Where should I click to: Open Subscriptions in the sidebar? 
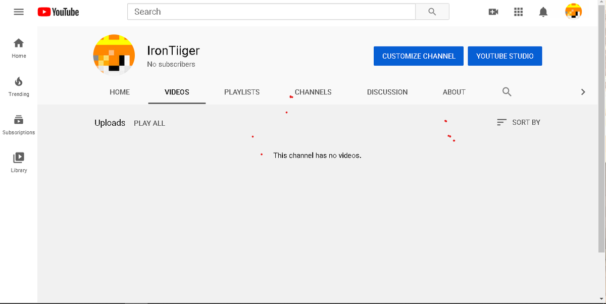click(19, 125)
